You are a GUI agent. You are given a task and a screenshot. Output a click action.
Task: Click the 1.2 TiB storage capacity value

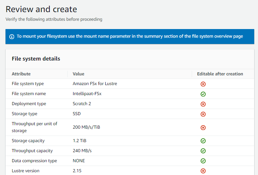(x=80, y=141)
